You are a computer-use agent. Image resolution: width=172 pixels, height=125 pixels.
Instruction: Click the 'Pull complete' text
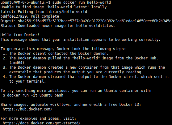pos(45,16)
